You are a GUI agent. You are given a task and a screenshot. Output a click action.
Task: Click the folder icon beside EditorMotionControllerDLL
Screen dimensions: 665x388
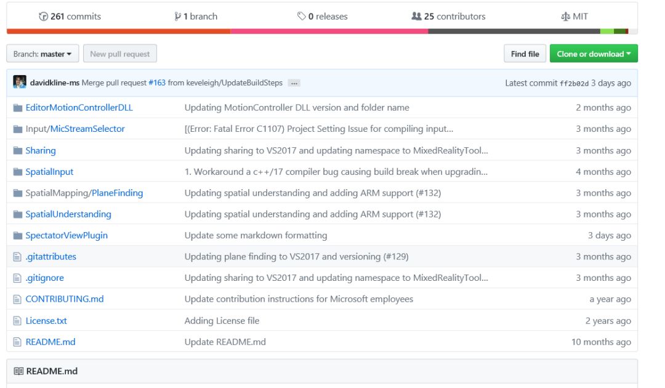18,108
